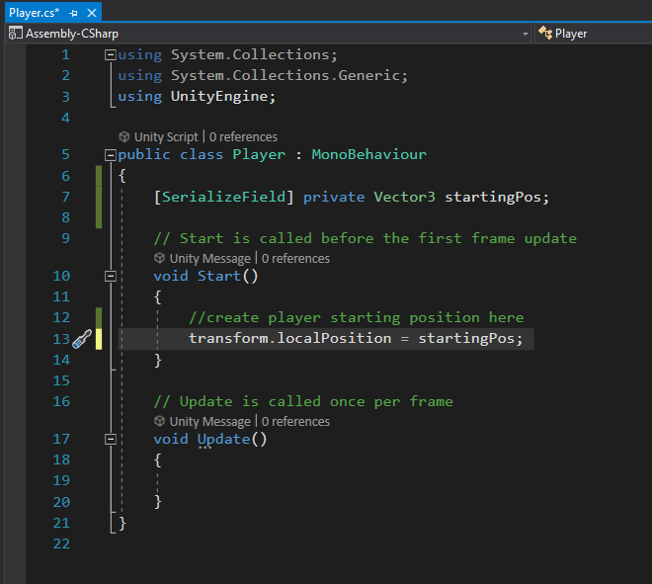Open '0 references' link above Update

[295, 422]
